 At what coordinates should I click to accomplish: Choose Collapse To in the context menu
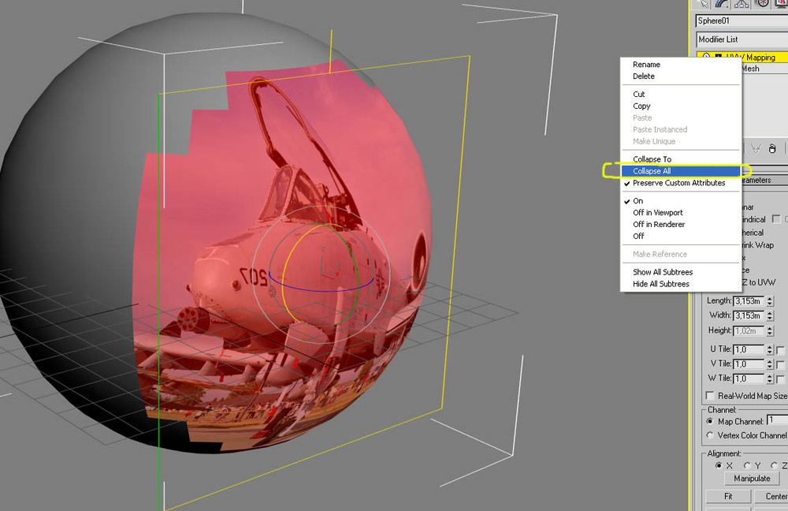pos(652,159)
